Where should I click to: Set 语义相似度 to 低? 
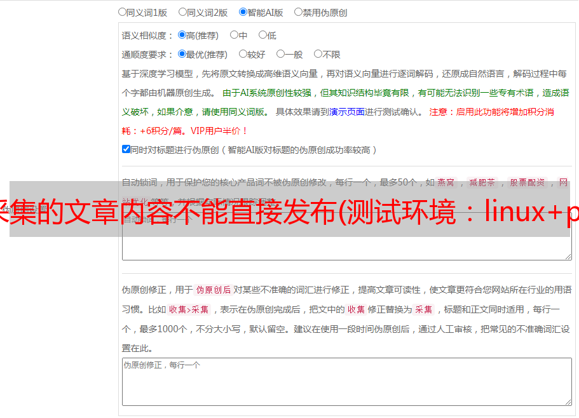(262, 35)
